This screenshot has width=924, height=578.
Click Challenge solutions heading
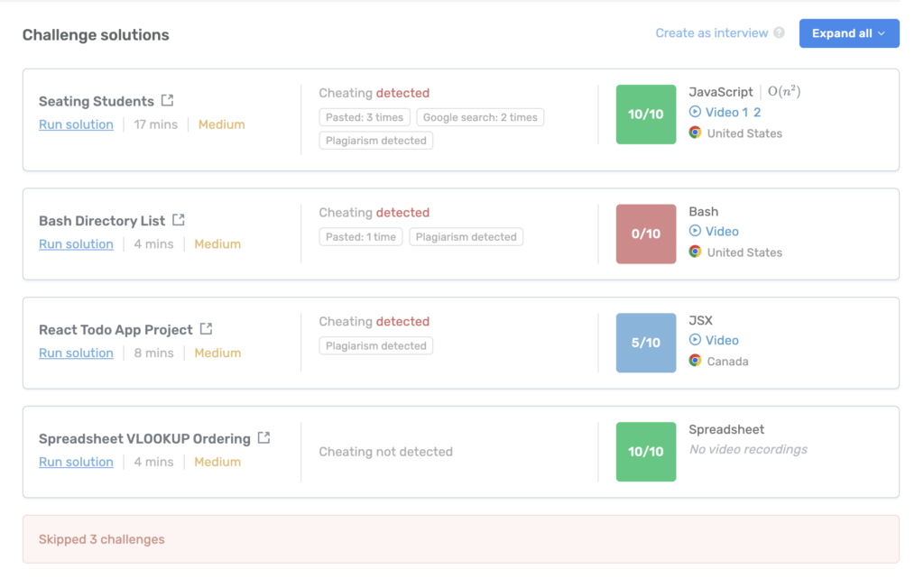tap(96, 35)
